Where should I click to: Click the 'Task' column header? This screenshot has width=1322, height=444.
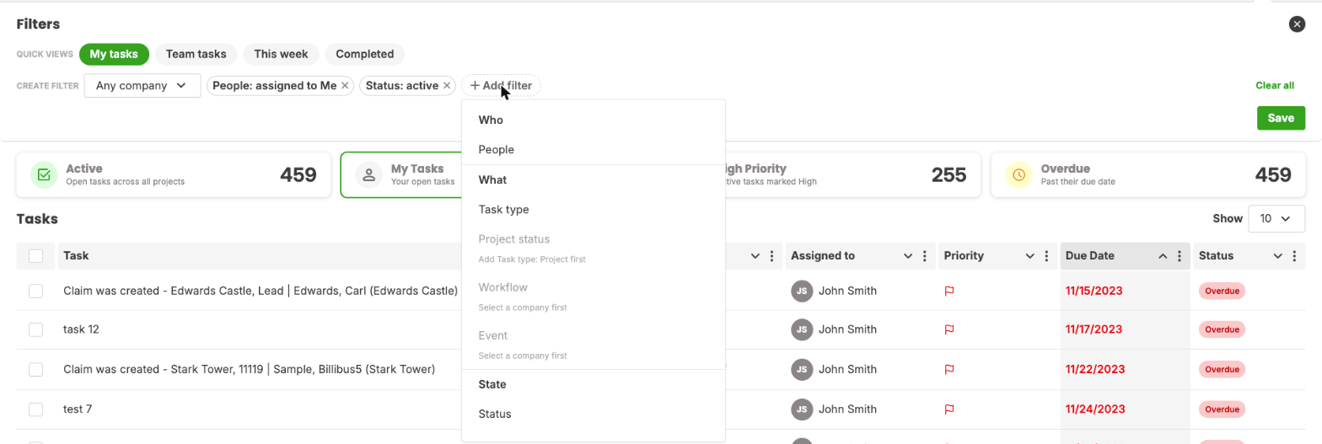coord(76,256)
